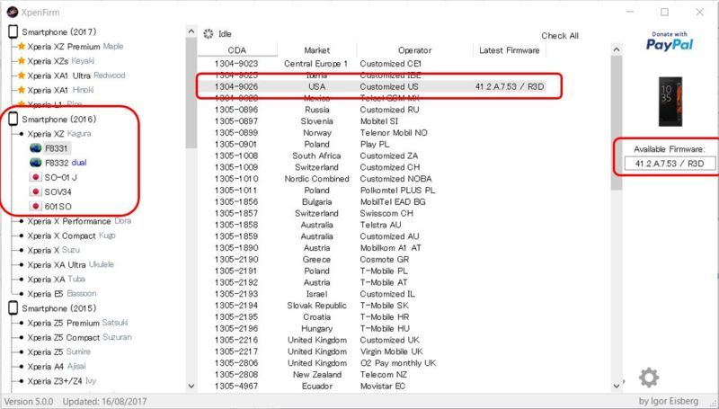719x409 pixels.
Task: Click the phone icon for Smartphone (2016)
Action: point(13,120)
